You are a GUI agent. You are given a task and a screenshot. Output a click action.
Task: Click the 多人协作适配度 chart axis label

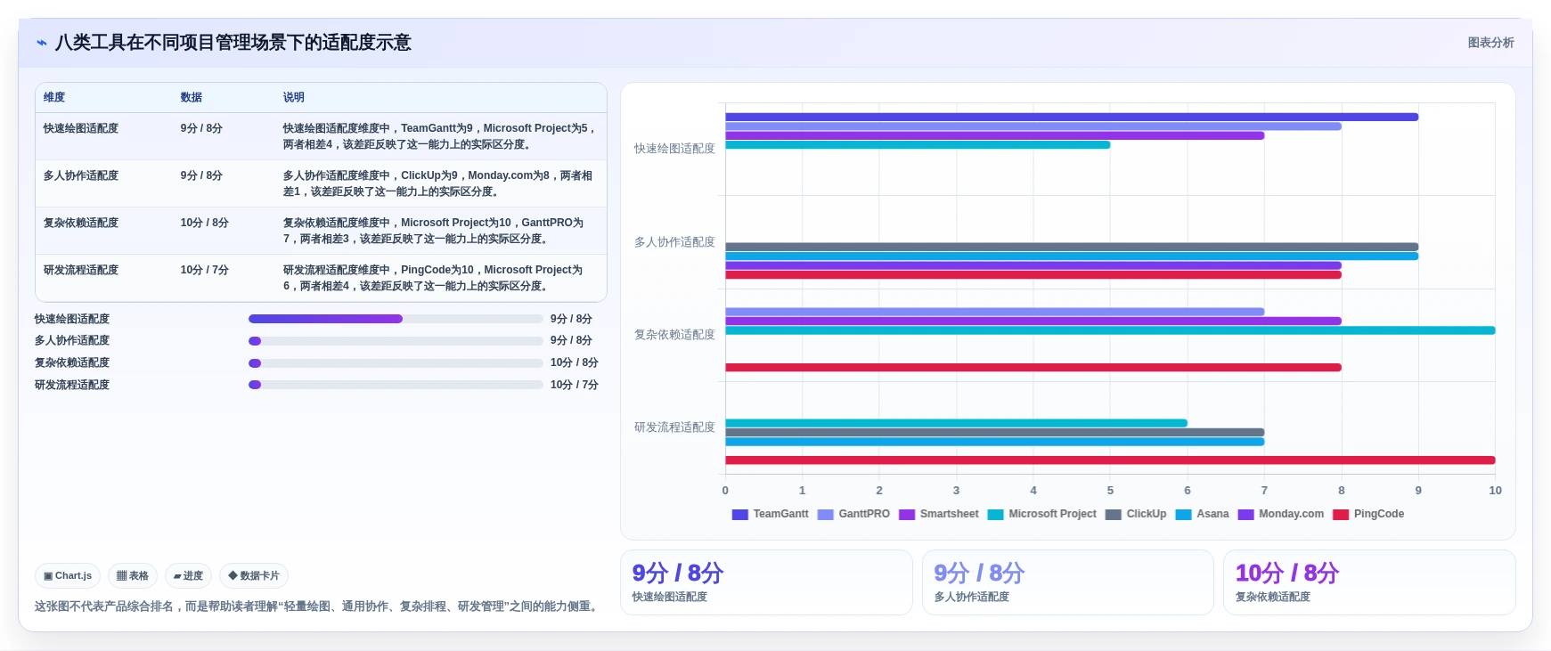(x=674, y=242)
